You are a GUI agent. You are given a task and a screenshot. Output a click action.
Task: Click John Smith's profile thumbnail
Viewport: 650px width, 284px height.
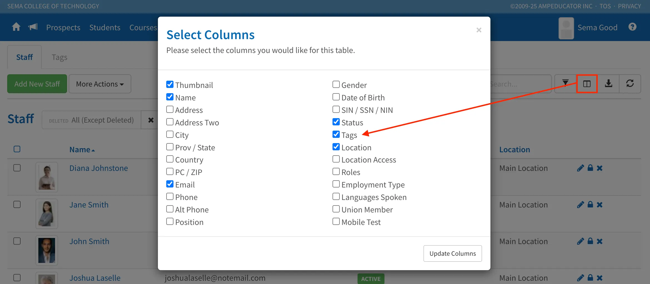coord(47,250)
